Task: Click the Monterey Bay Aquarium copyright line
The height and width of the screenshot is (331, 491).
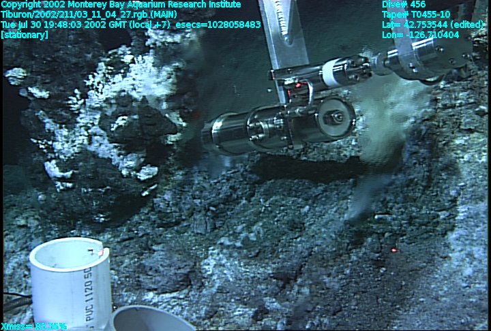Action: click(x=121, y=5)
